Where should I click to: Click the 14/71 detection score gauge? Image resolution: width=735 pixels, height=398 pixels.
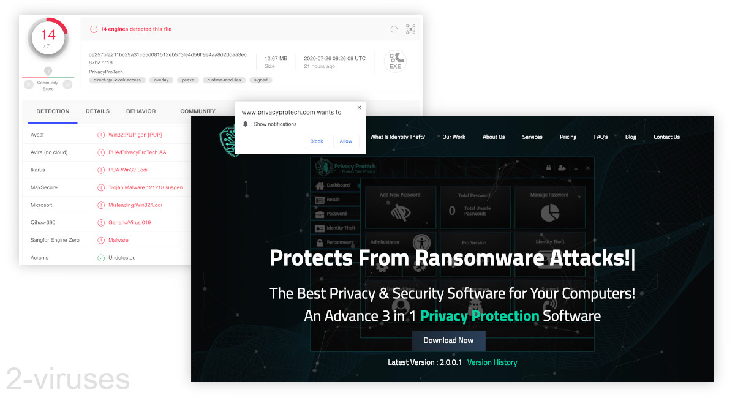click(x=48, y=38)
